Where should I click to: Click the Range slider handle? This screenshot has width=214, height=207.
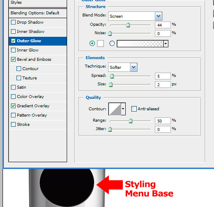tap(130, 121)
